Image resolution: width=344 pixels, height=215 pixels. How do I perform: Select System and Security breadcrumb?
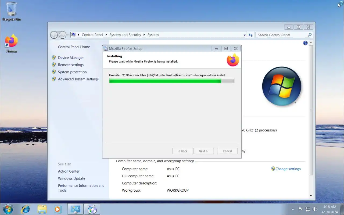[125, 35]
